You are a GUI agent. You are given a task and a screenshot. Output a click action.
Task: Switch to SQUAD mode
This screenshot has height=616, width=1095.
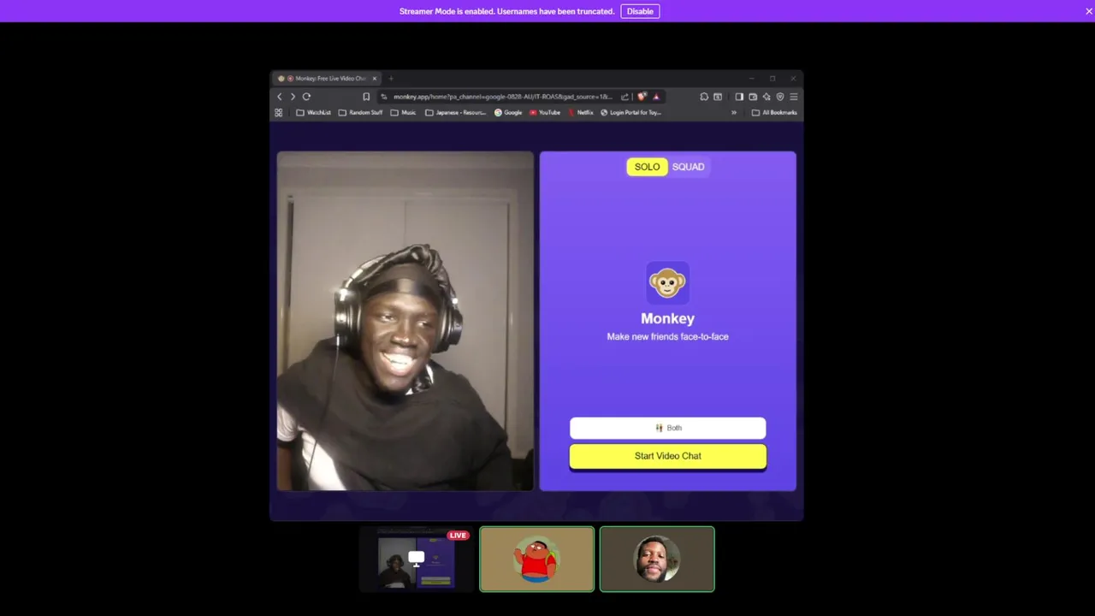coord(689,167)
